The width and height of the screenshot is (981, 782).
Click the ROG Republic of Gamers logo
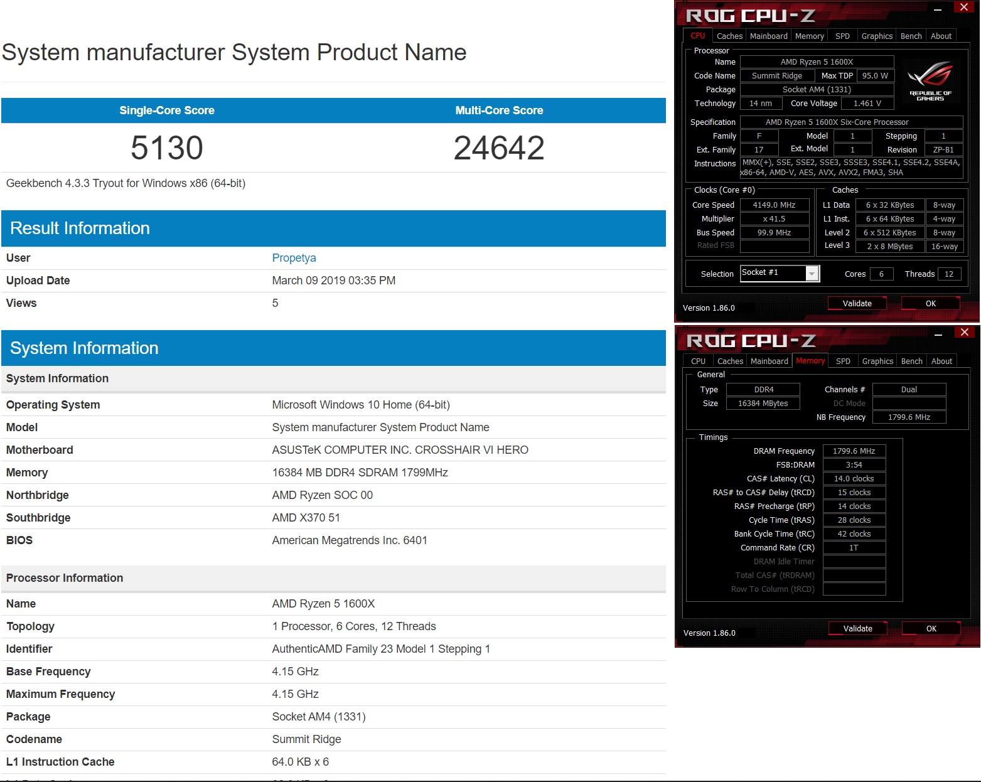click(x=930, y=81)
